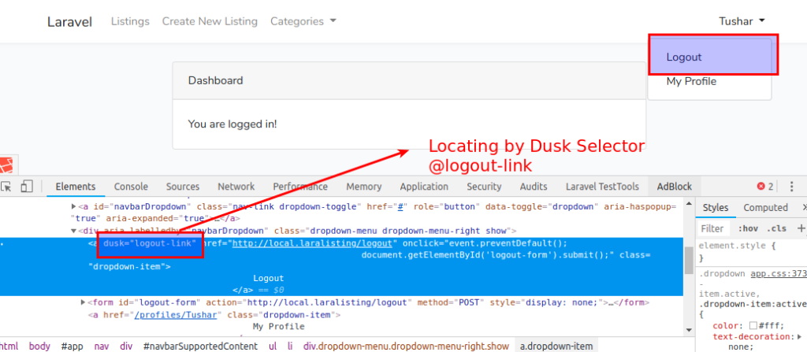
Task: Select the Computed sidebar tab
Action: 765,207
